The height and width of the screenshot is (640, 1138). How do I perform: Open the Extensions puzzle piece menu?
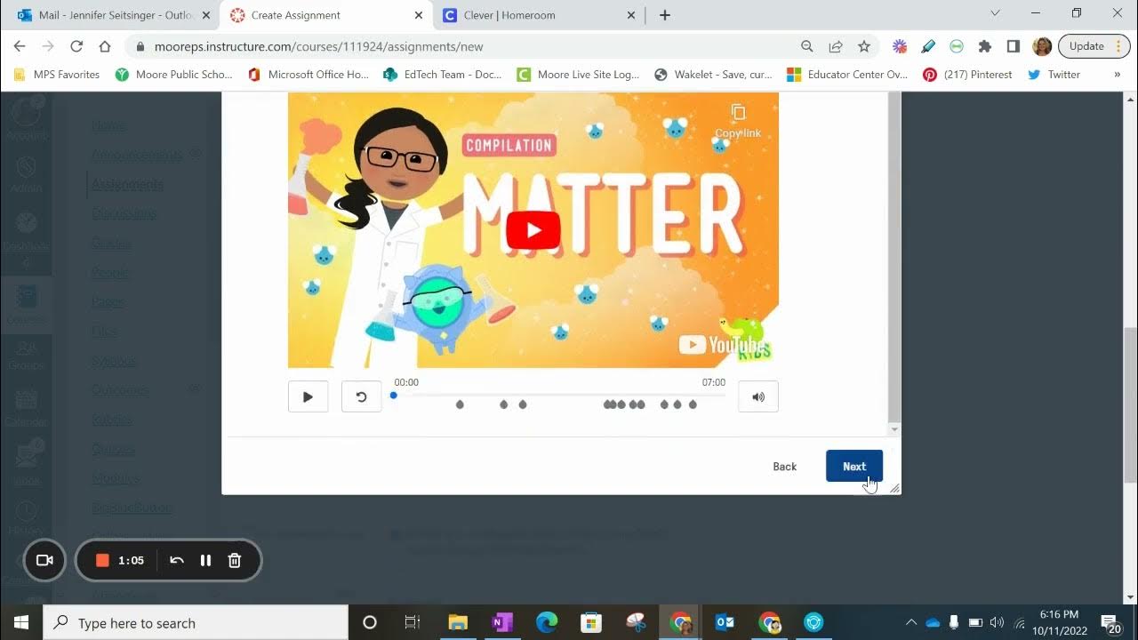tap(984, 46)
